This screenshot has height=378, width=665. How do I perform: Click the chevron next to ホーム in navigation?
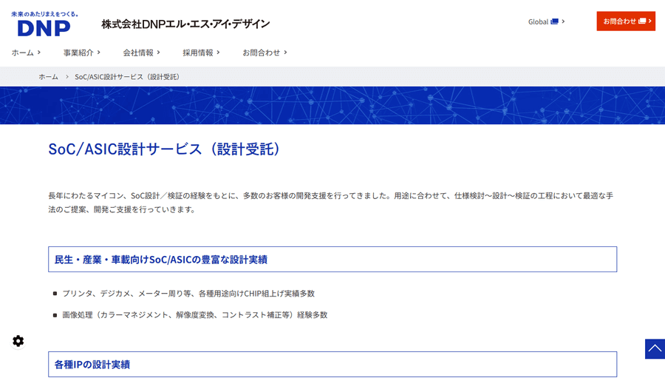point(39,53)
